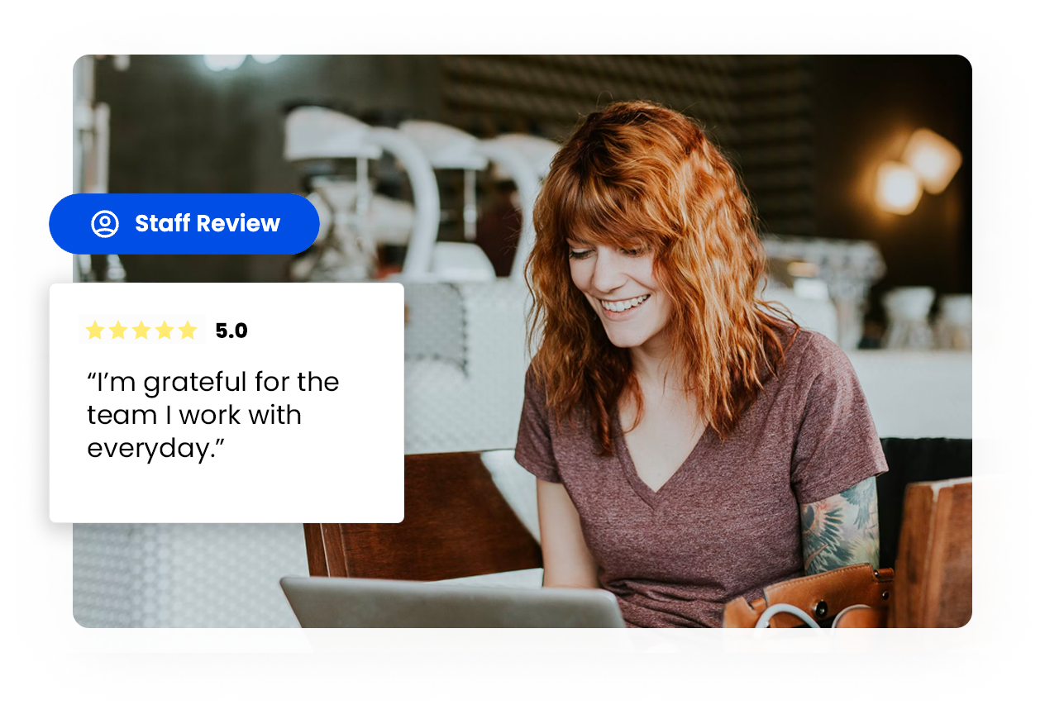Choose the fourth yellow rating star
The height and width of the screenshot is (719, 1045).
click(x=165, y=331)
